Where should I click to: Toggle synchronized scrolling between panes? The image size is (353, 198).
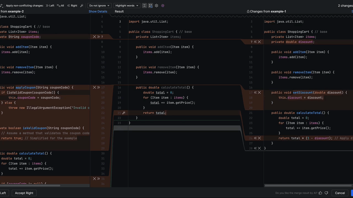150,6
